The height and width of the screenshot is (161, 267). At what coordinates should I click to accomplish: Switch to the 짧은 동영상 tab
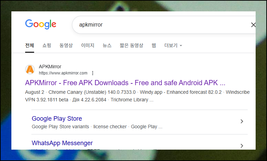[x=132, y=46]
